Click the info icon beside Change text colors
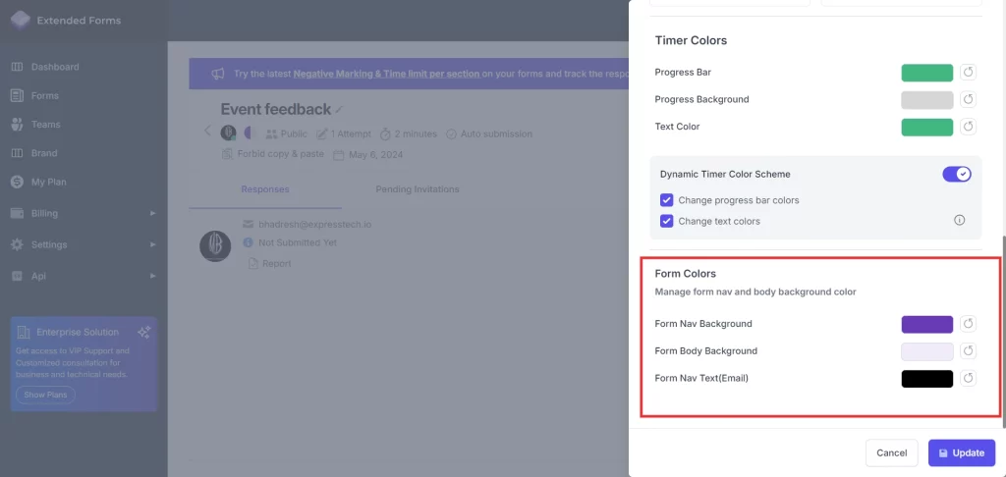The width and height of the screenshot is (1006, 477). point(959,221)
